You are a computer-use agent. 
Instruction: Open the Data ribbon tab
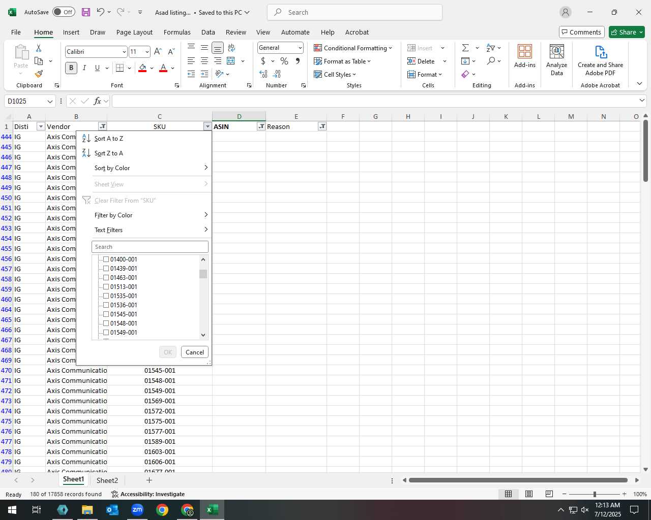point(208,32)
